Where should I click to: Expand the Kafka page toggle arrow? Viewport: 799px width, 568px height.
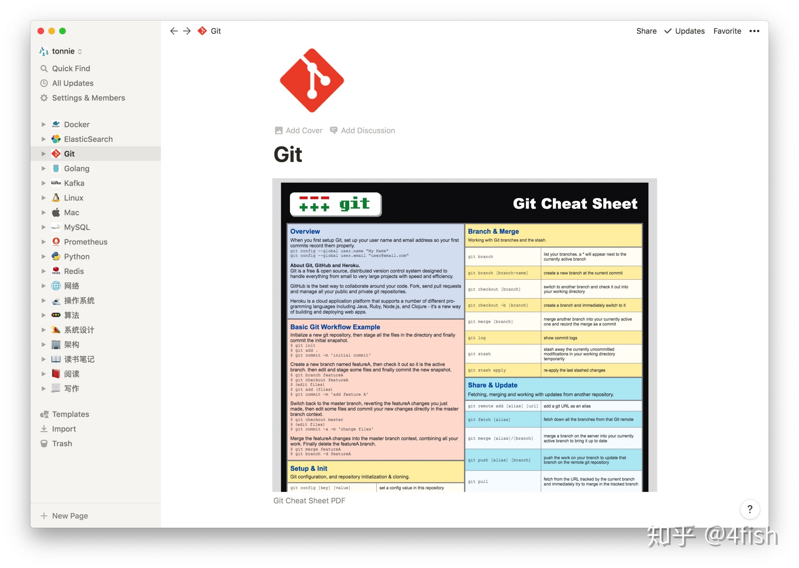tap(43, 183)
